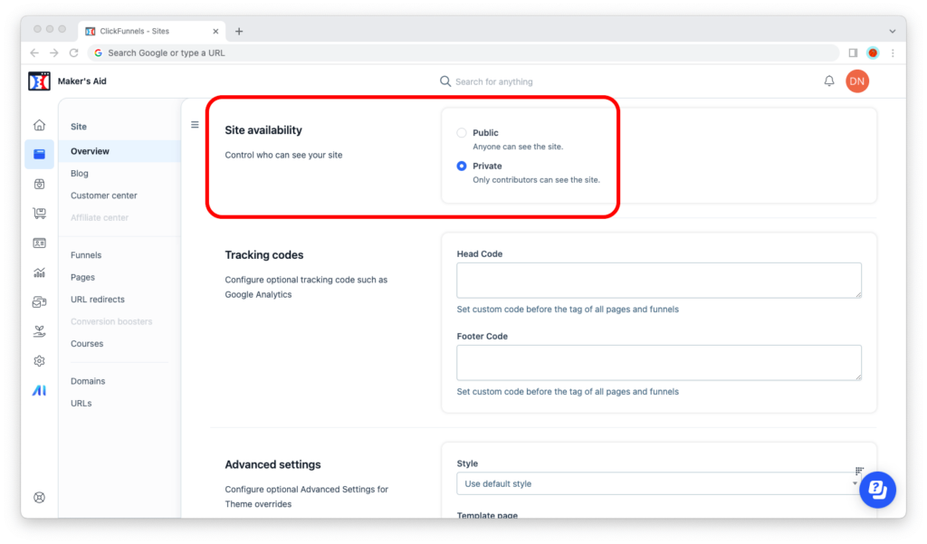
Task: Click the Advanced settings heading
Action: (x=272, y=464)
